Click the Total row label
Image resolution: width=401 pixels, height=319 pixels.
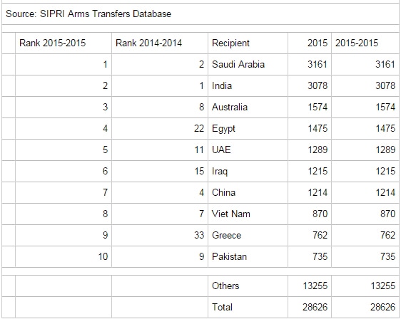click(222, 308)
